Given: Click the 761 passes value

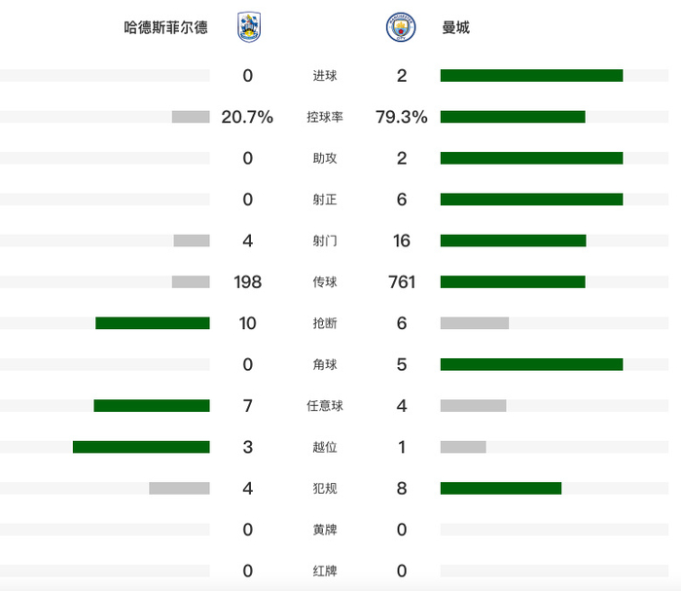Looking at the screenshot, I should point(402,282).
